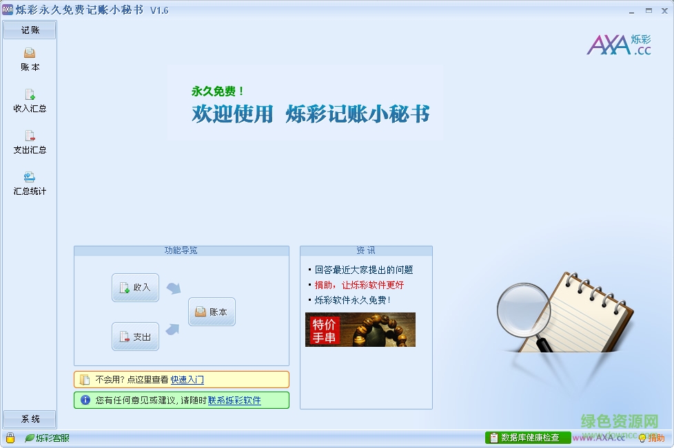674x448 pixels.
Task: Open 捐助 help icon at bottom right
Action: [x=655, y=437]
